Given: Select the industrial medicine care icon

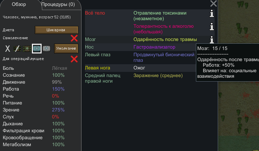Looking at the screenshot, I should point(37,48).
